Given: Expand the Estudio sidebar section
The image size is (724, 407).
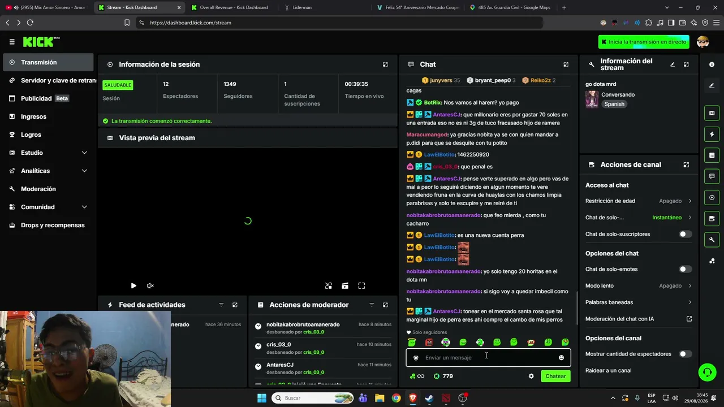Looking at the screenshot, I should click(x=48, y=153).
